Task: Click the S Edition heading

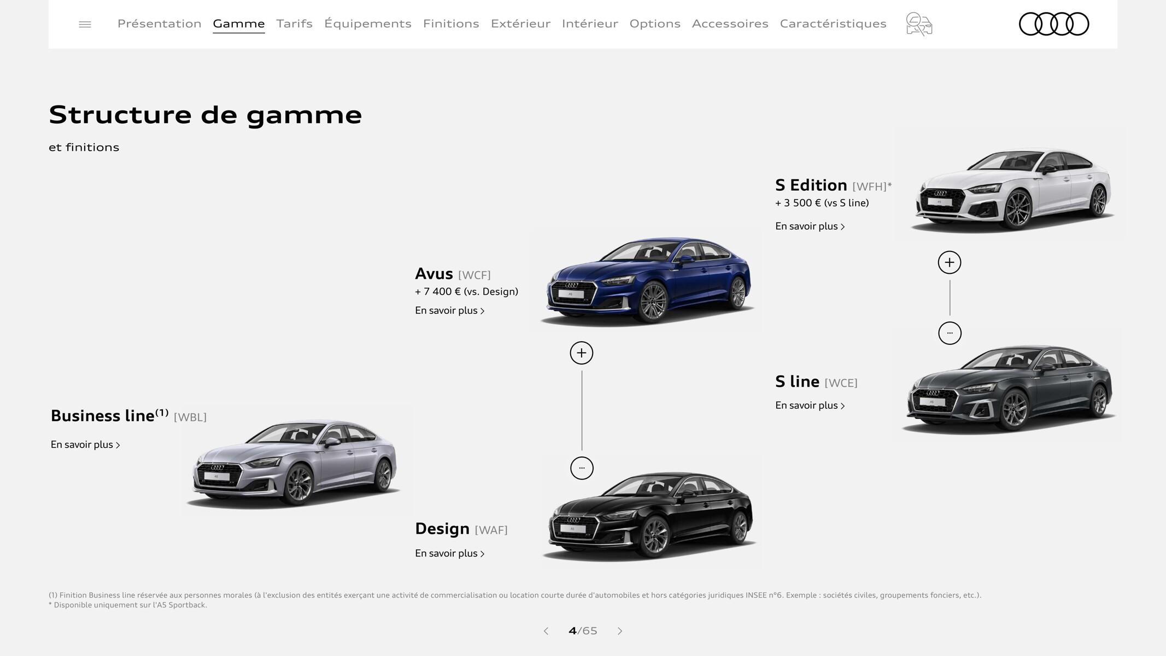Action: click(811, 185)
